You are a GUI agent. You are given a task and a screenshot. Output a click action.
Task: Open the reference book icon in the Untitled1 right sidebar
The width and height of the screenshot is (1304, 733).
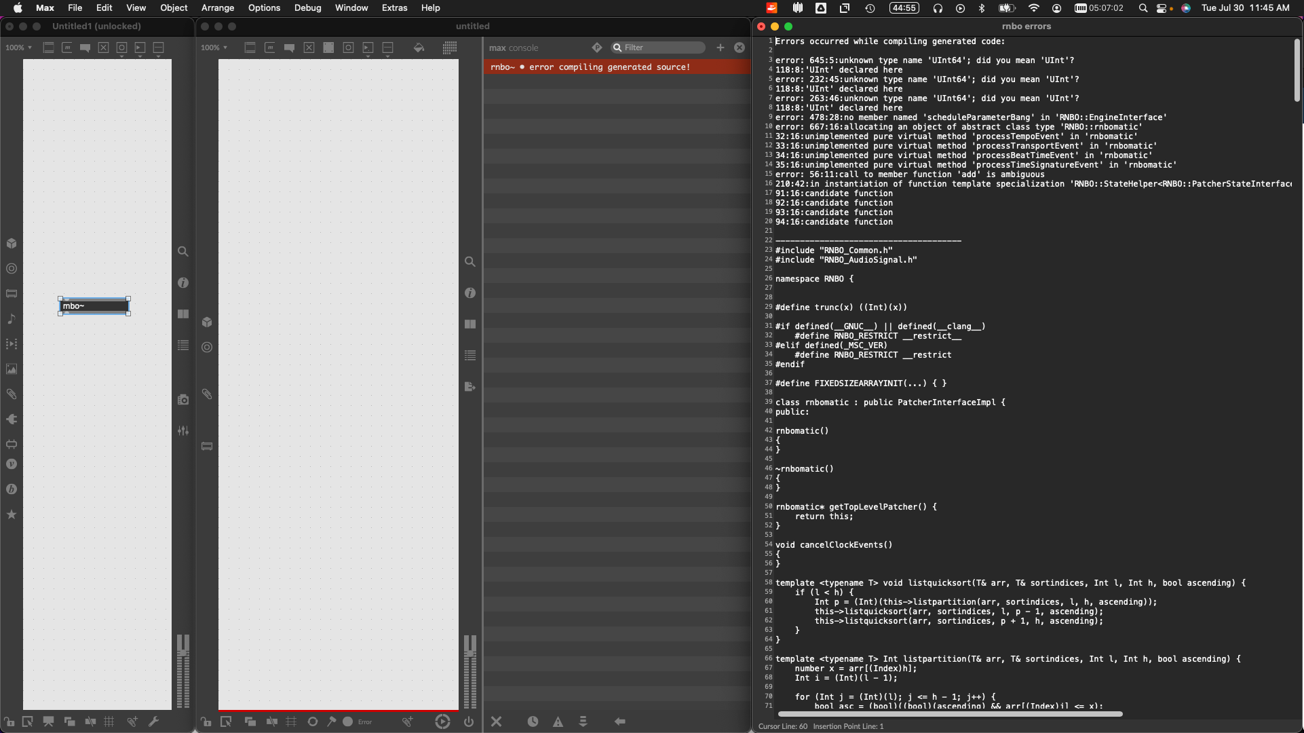coord(183,314)
